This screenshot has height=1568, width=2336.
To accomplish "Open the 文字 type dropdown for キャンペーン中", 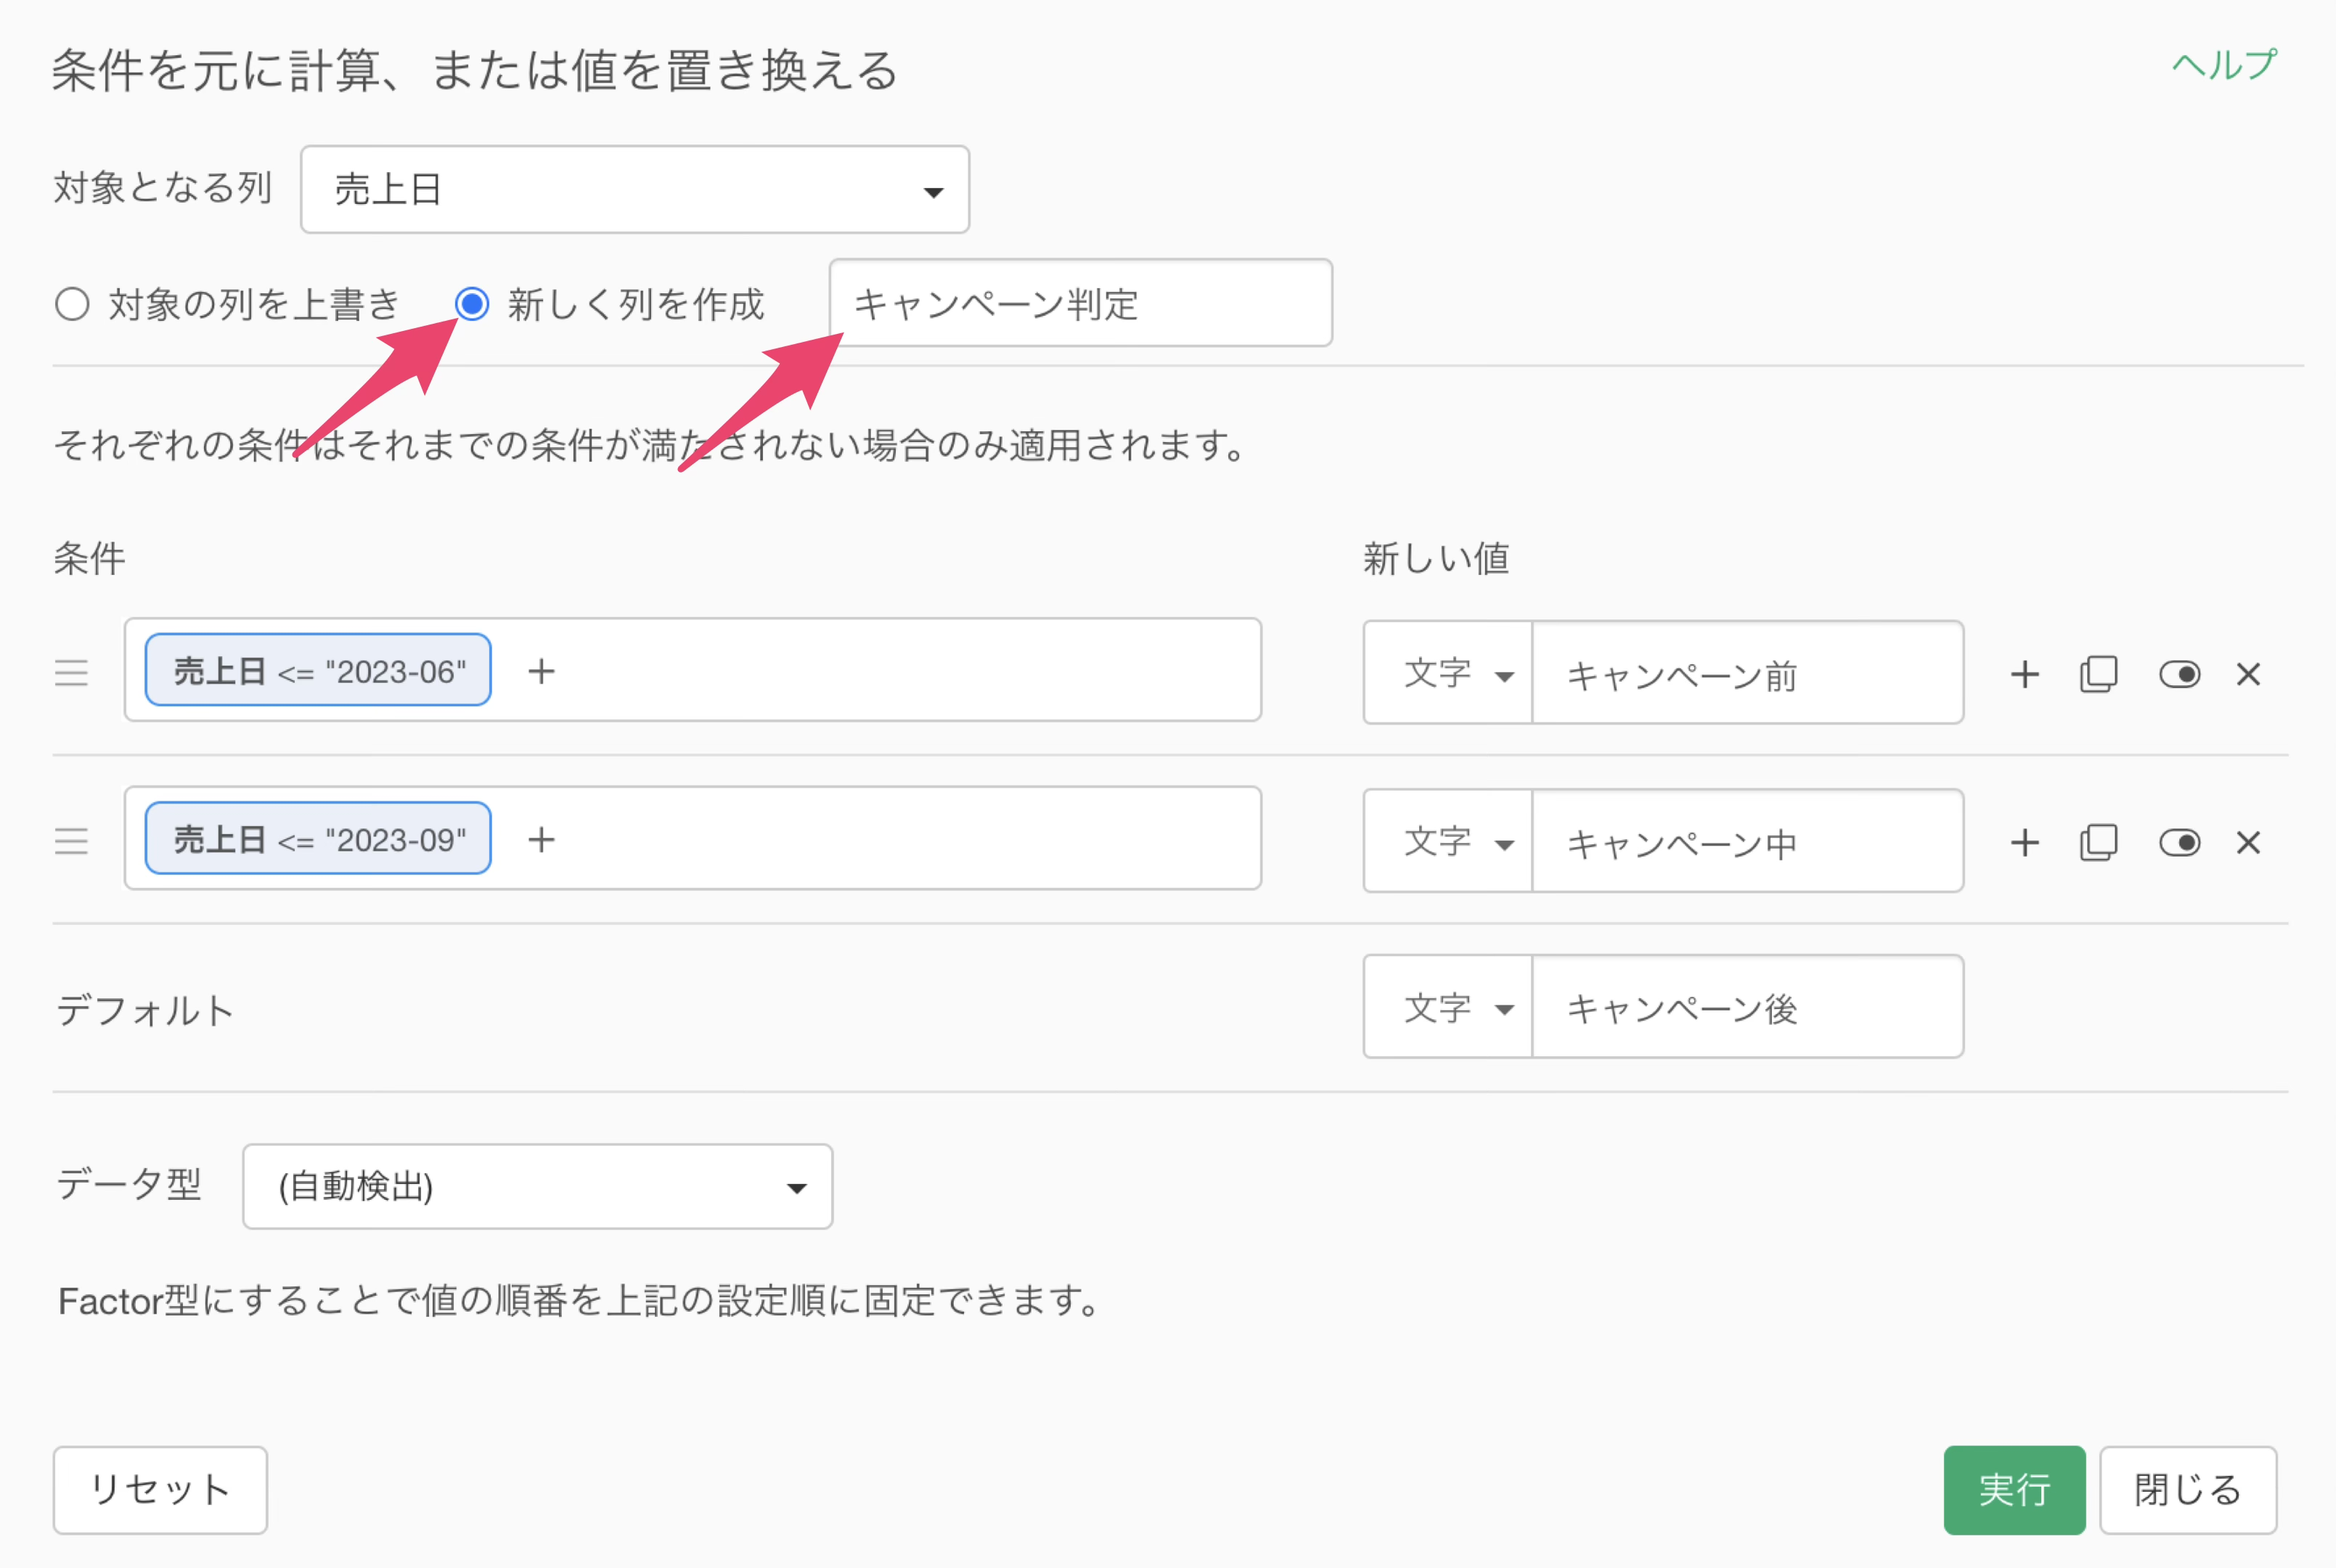I will click(x=1448, y=841).
